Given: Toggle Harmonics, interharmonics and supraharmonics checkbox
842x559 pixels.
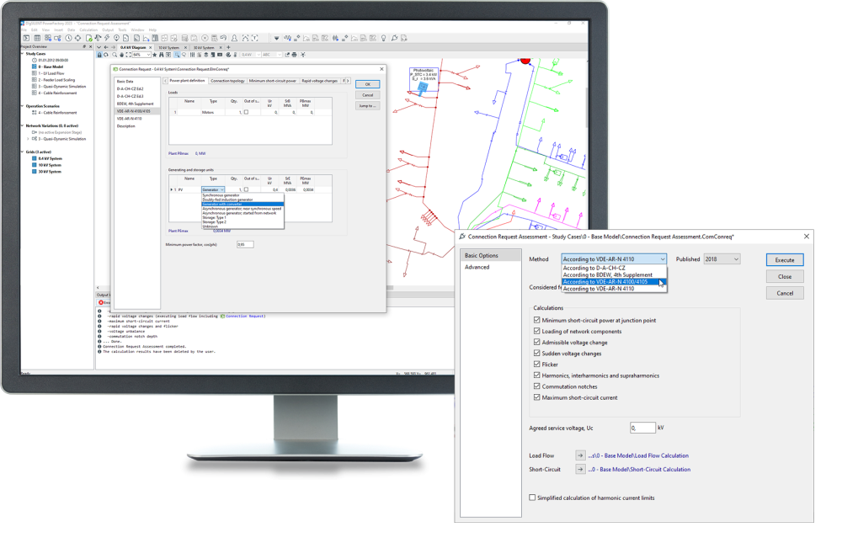Looking at the screenshot, I should pos(536,375).
